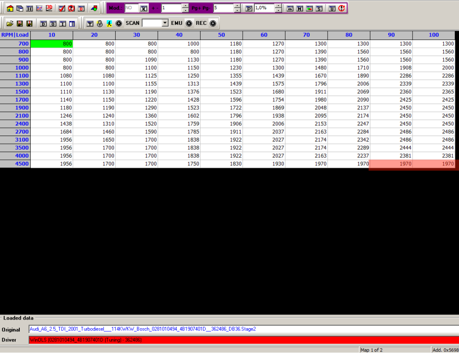Click the red zero icon
The height and width of the screenshot is (353, 459).
(x=81, y=8)
